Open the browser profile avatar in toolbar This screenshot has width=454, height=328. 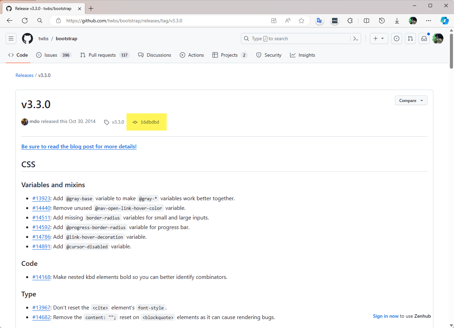click(413, 21)
